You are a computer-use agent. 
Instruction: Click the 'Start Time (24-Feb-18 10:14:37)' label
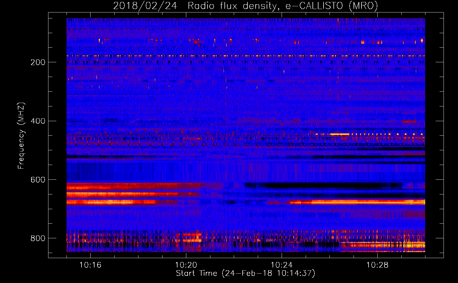click(x=245, y=273)
